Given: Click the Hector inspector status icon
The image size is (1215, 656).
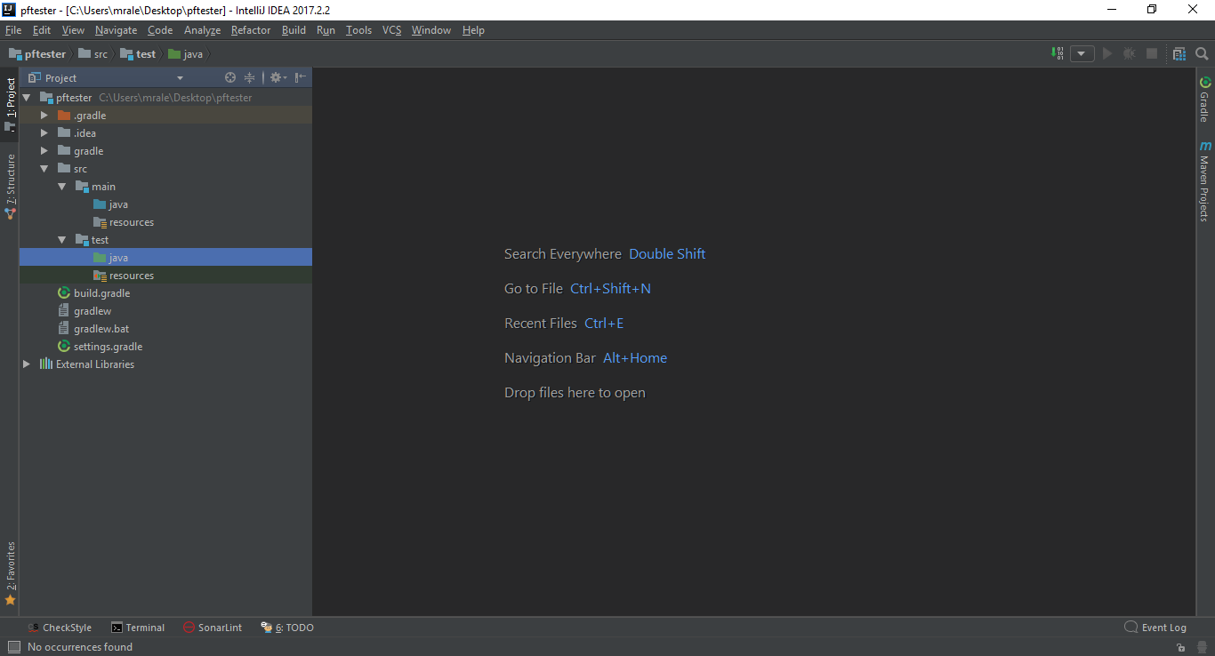Looking at the screenshot, I should 1201,648.
